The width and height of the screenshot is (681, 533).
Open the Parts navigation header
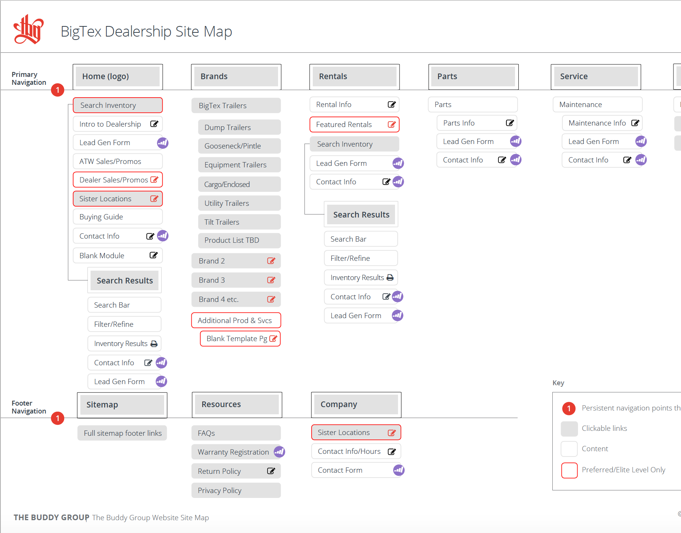pos(473,77)
